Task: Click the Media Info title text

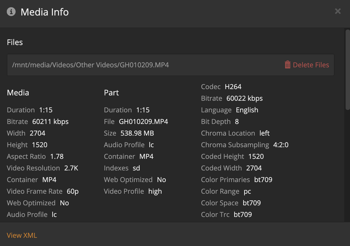Action: click(44, 12)
